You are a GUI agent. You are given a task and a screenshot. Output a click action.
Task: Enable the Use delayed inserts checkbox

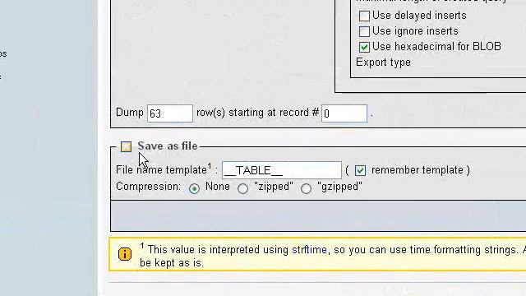[364, 16]
